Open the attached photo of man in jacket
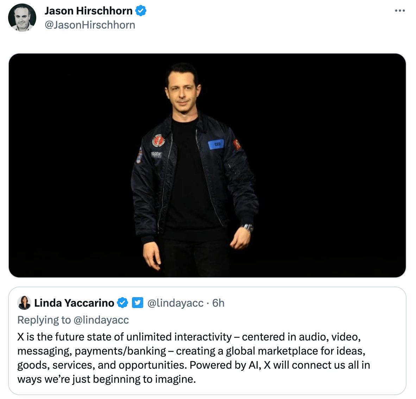Viewport: 416px width, 399px height. point(207,166)
